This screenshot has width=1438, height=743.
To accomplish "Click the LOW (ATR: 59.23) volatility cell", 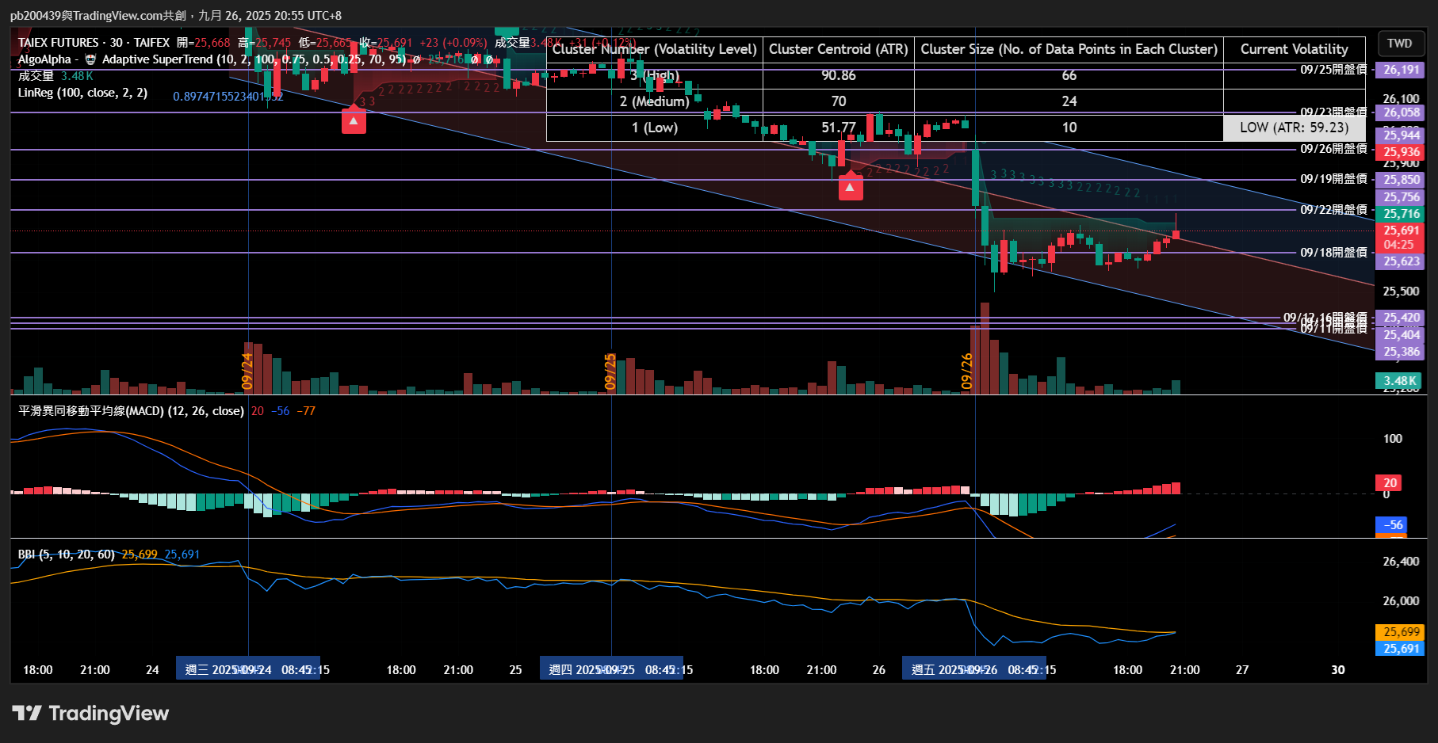I will pos(1294,128).
